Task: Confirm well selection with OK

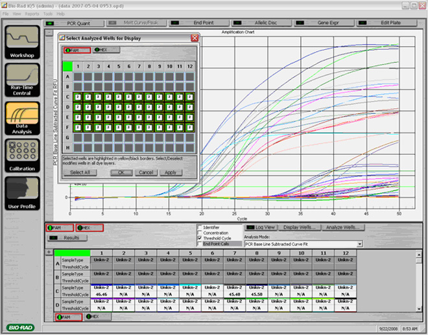Action: pyautogui.click(x=121, y=172)
